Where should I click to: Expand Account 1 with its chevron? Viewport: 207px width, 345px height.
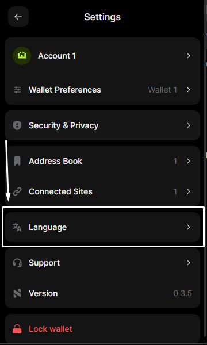click(189, 56)
